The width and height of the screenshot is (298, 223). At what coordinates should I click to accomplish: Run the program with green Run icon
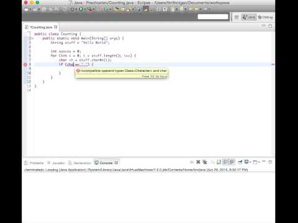pyautogui.click(x=81, y=9)
